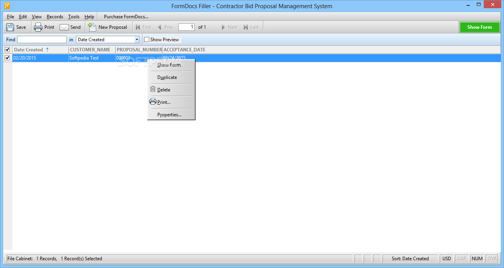Click Sort: Date Created status entry
504x268 pixels.
(x=410, y=259)
